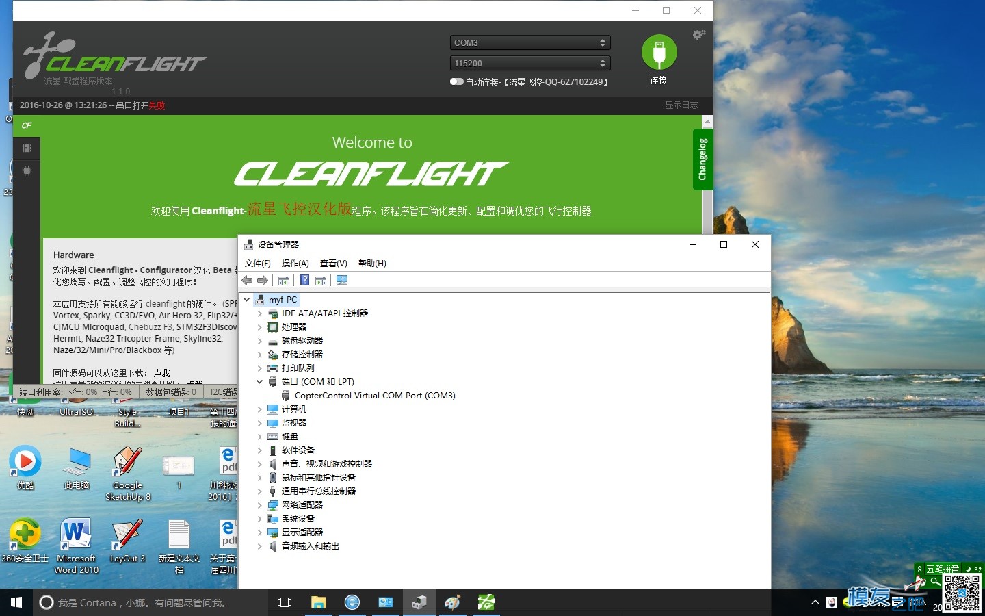The width and height of the screenshot is (985, 616).
Task: Open the LayOut 3 desktop icon
Action: pos(128,541)
